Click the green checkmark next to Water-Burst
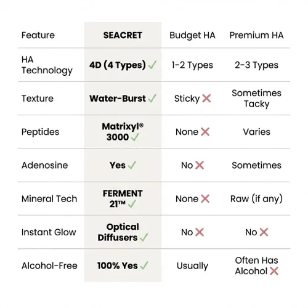This screenshot has width=308, height=308. tap(152, 98)
